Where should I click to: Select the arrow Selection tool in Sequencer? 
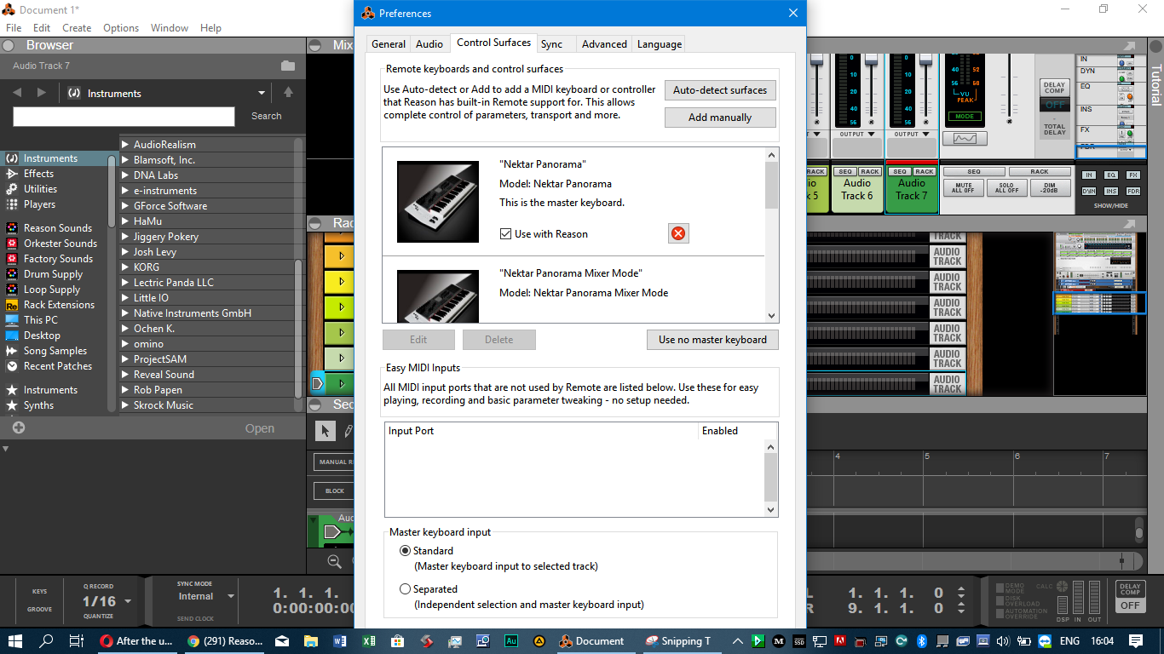(325, 431)
